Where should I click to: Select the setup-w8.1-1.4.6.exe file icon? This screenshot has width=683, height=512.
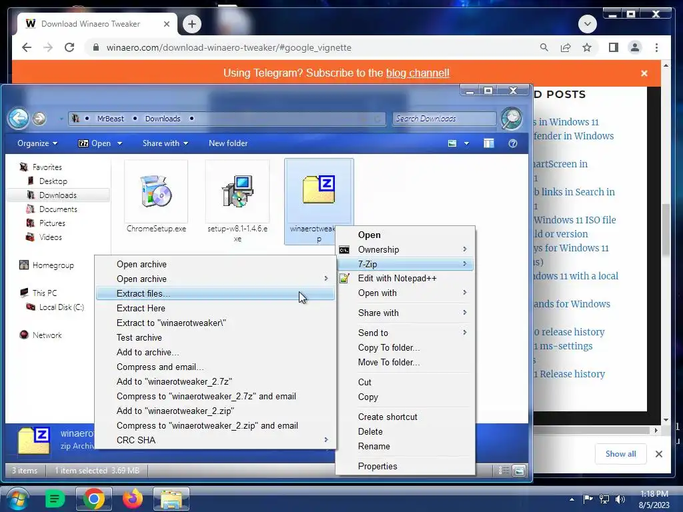click(x=237, y=191)
